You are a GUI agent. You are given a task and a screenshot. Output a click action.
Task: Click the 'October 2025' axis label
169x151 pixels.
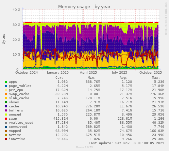pos(151,73)
